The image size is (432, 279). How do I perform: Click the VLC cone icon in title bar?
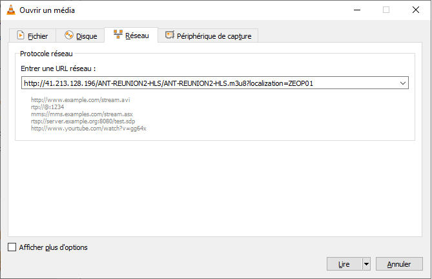click(x=11, y=10)
